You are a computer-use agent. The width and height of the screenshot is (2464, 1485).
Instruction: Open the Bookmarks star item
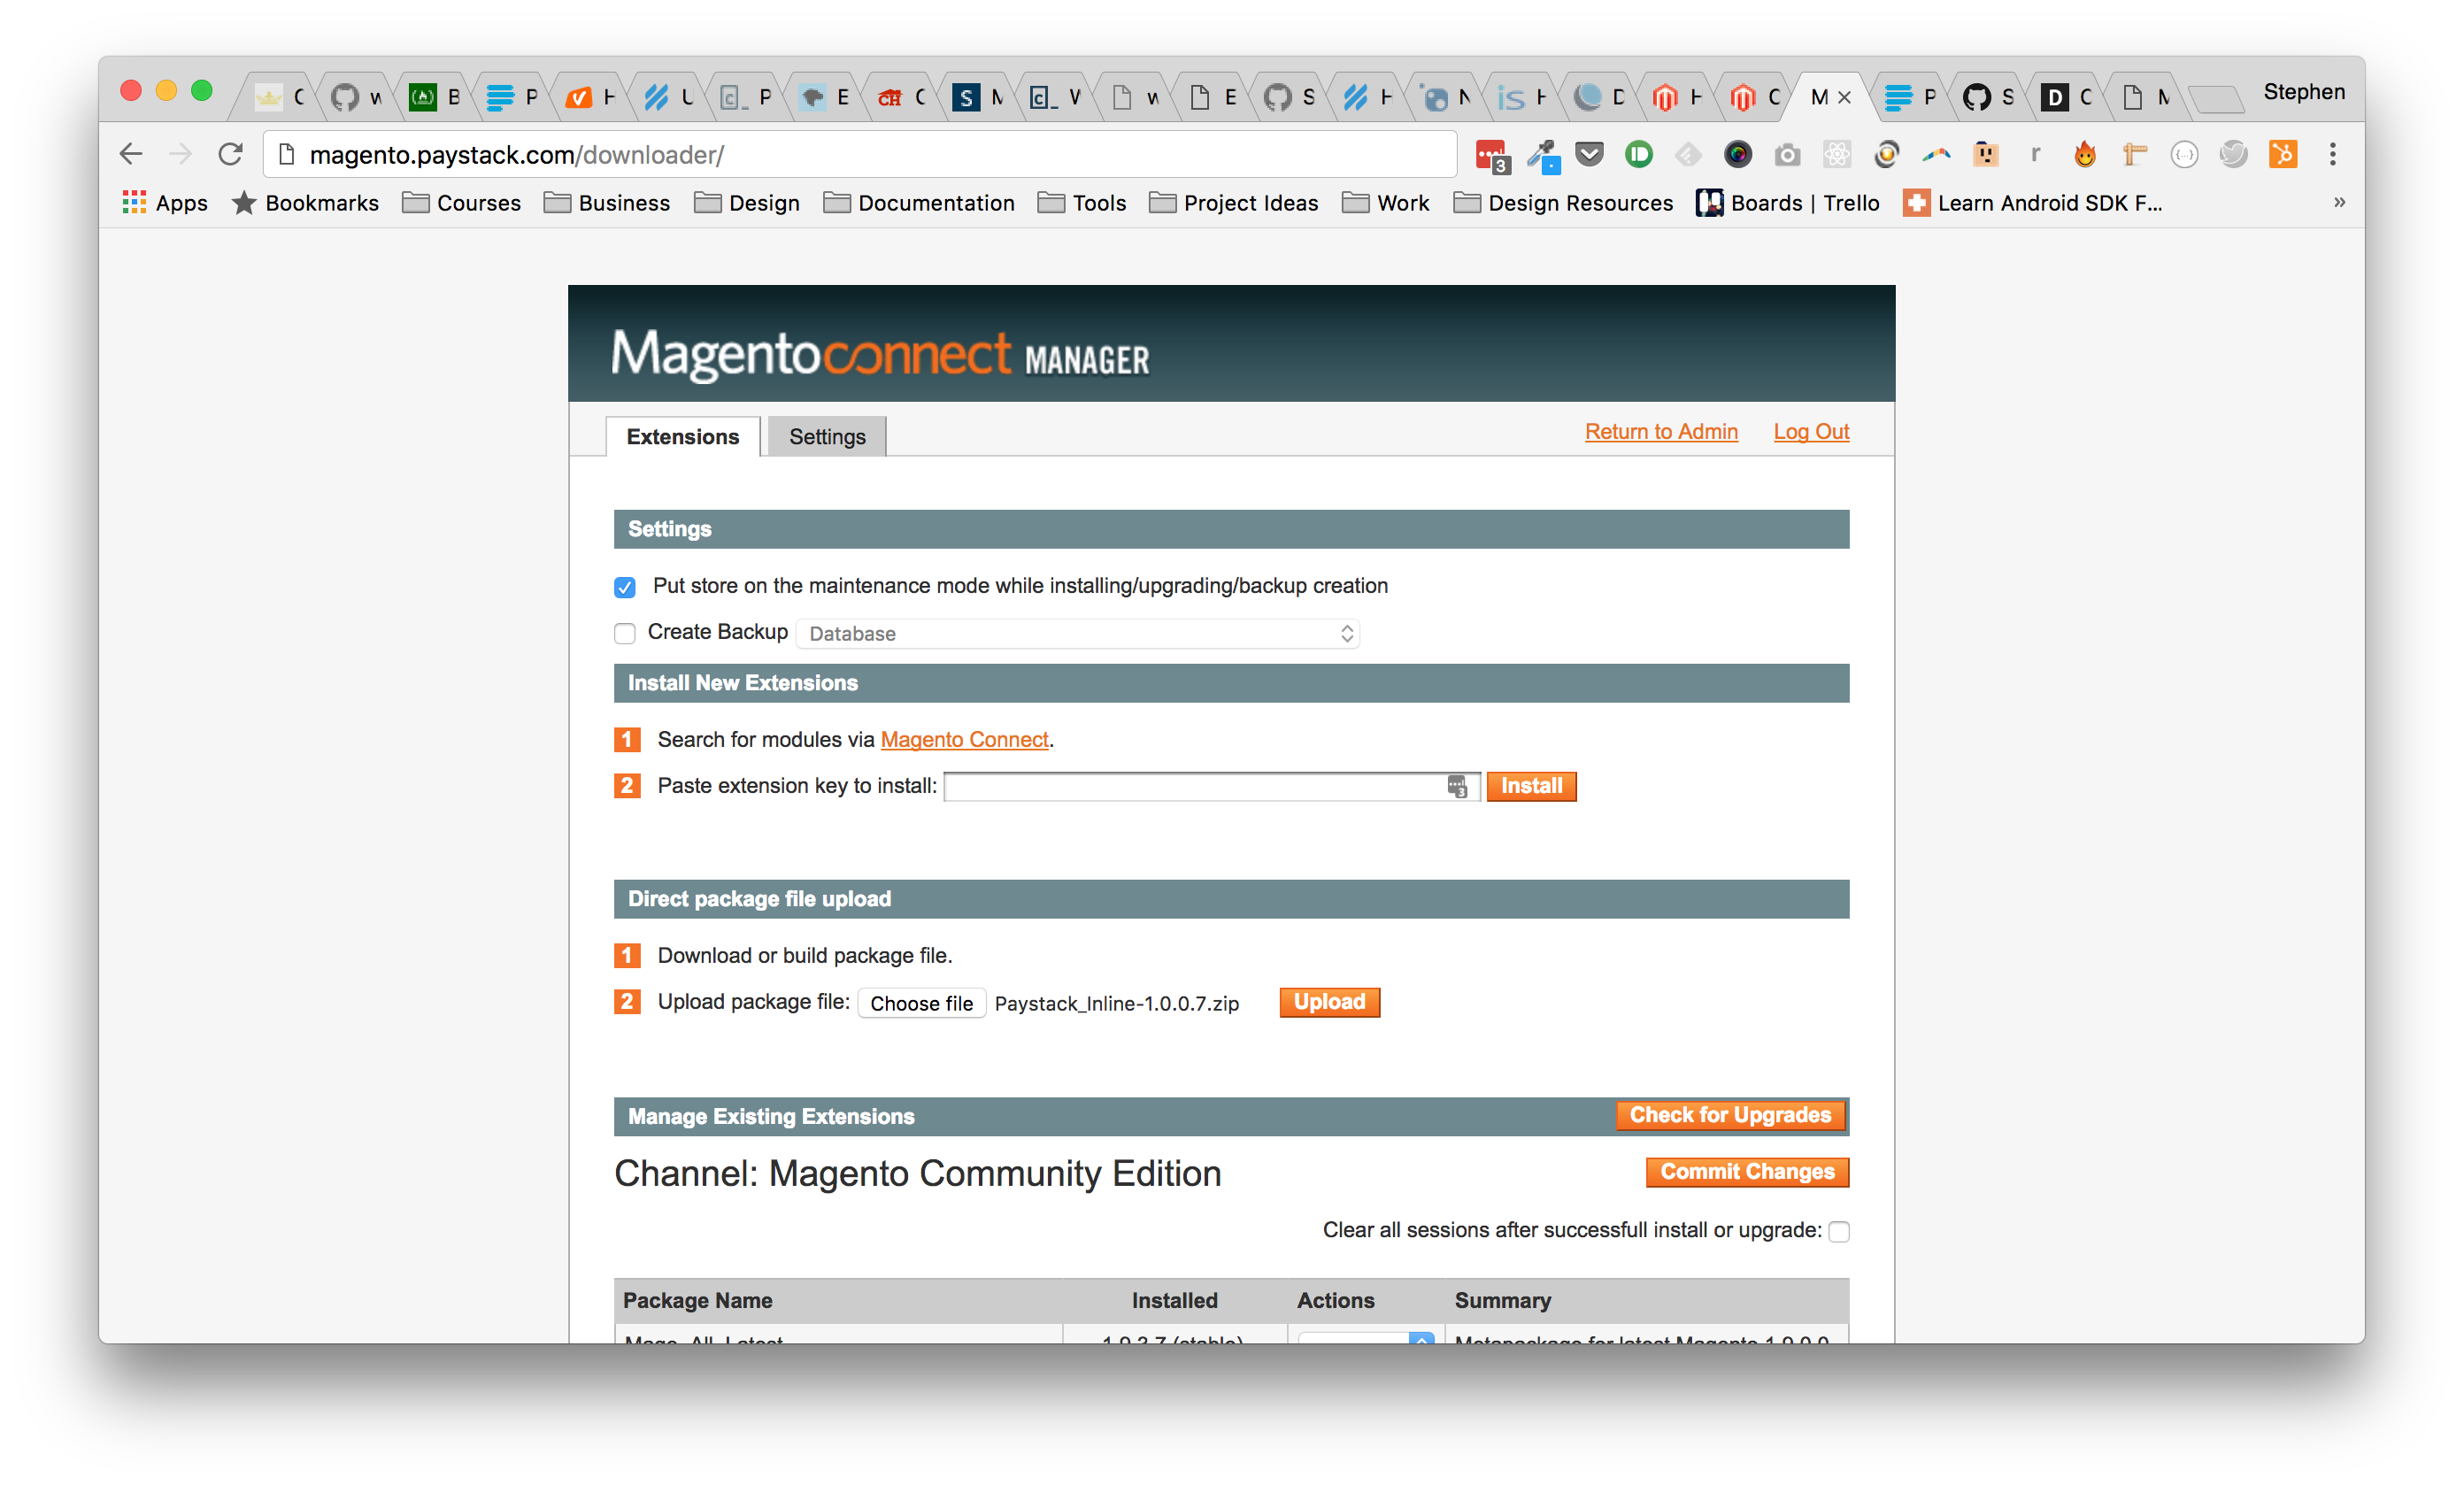coord(305,203)
